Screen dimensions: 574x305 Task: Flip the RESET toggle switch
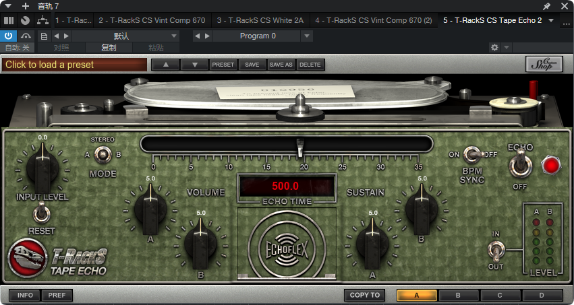pos(41,213)
